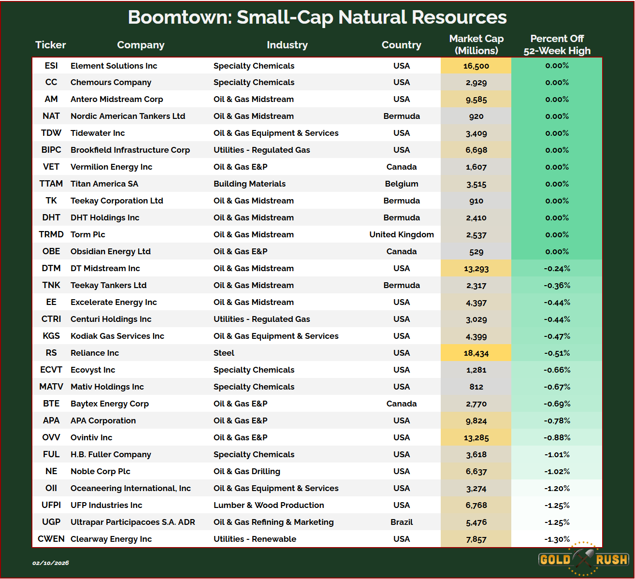Click the Belgium country cell
The width and height of the screenshot is (635, 579).
[x=401, y=184]
